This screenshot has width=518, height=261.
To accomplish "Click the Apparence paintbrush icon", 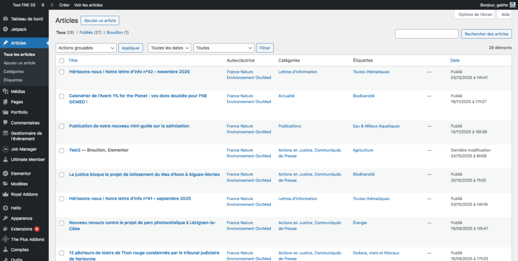I will 5,219.
